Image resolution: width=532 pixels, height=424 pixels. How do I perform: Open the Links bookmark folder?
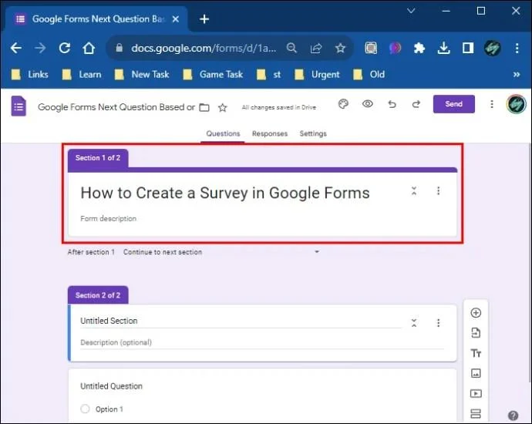click(30, 74)
